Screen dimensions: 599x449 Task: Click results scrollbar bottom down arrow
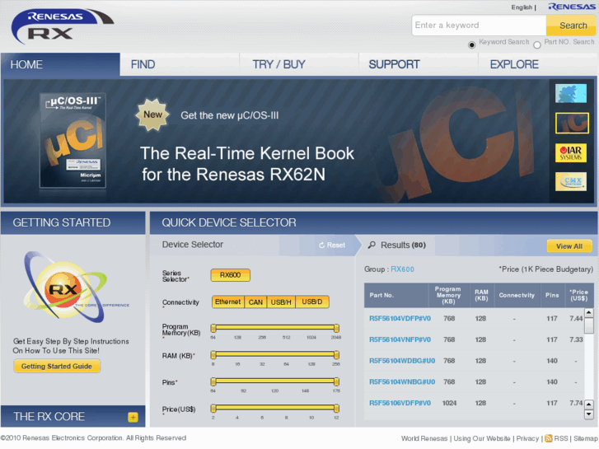(x=588, y=414)
